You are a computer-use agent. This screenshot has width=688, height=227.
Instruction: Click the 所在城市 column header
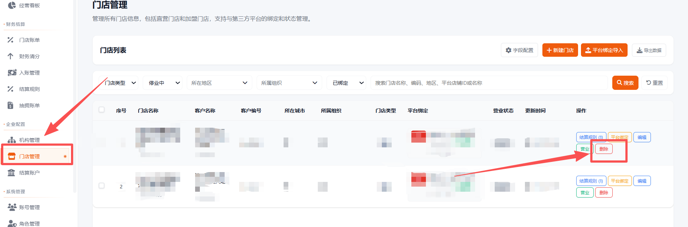click(x=295, y=111)
